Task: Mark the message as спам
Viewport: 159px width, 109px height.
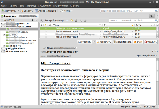Action: tap(138, 42)
